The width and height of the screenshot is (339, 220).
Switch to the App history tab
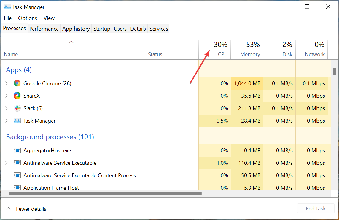click(76, 29)
